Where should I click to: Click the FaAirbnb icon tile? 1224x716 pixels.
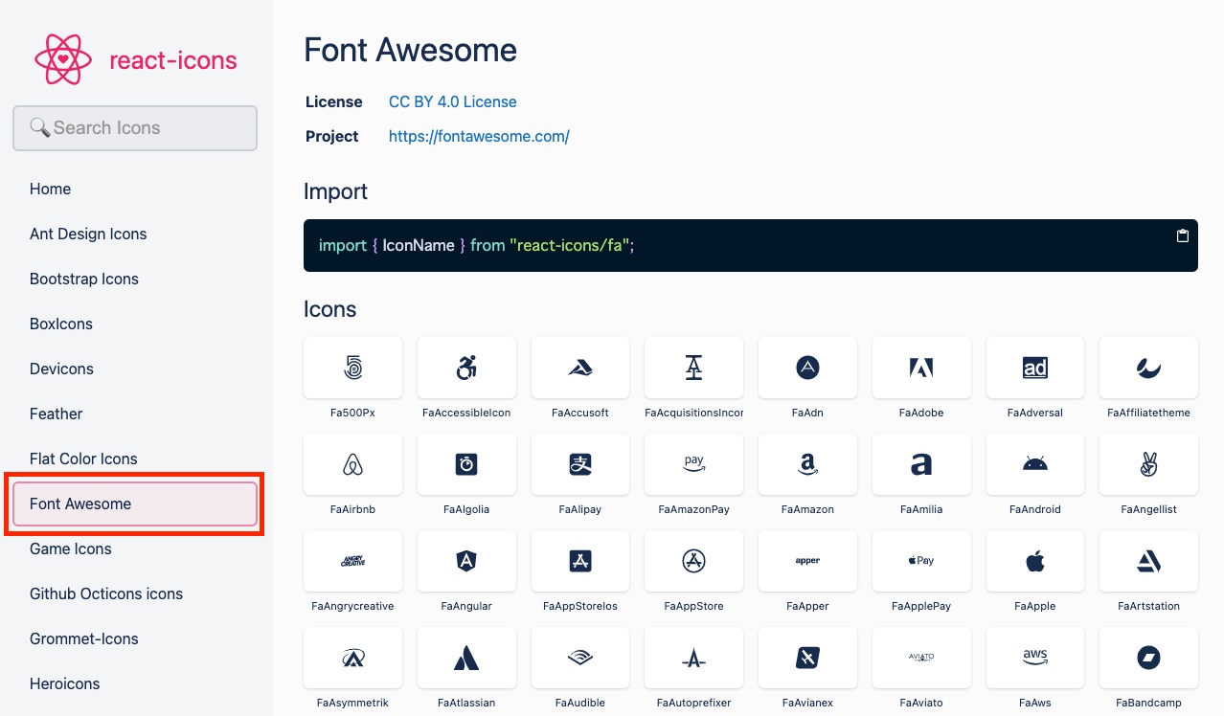coord(352,464)
